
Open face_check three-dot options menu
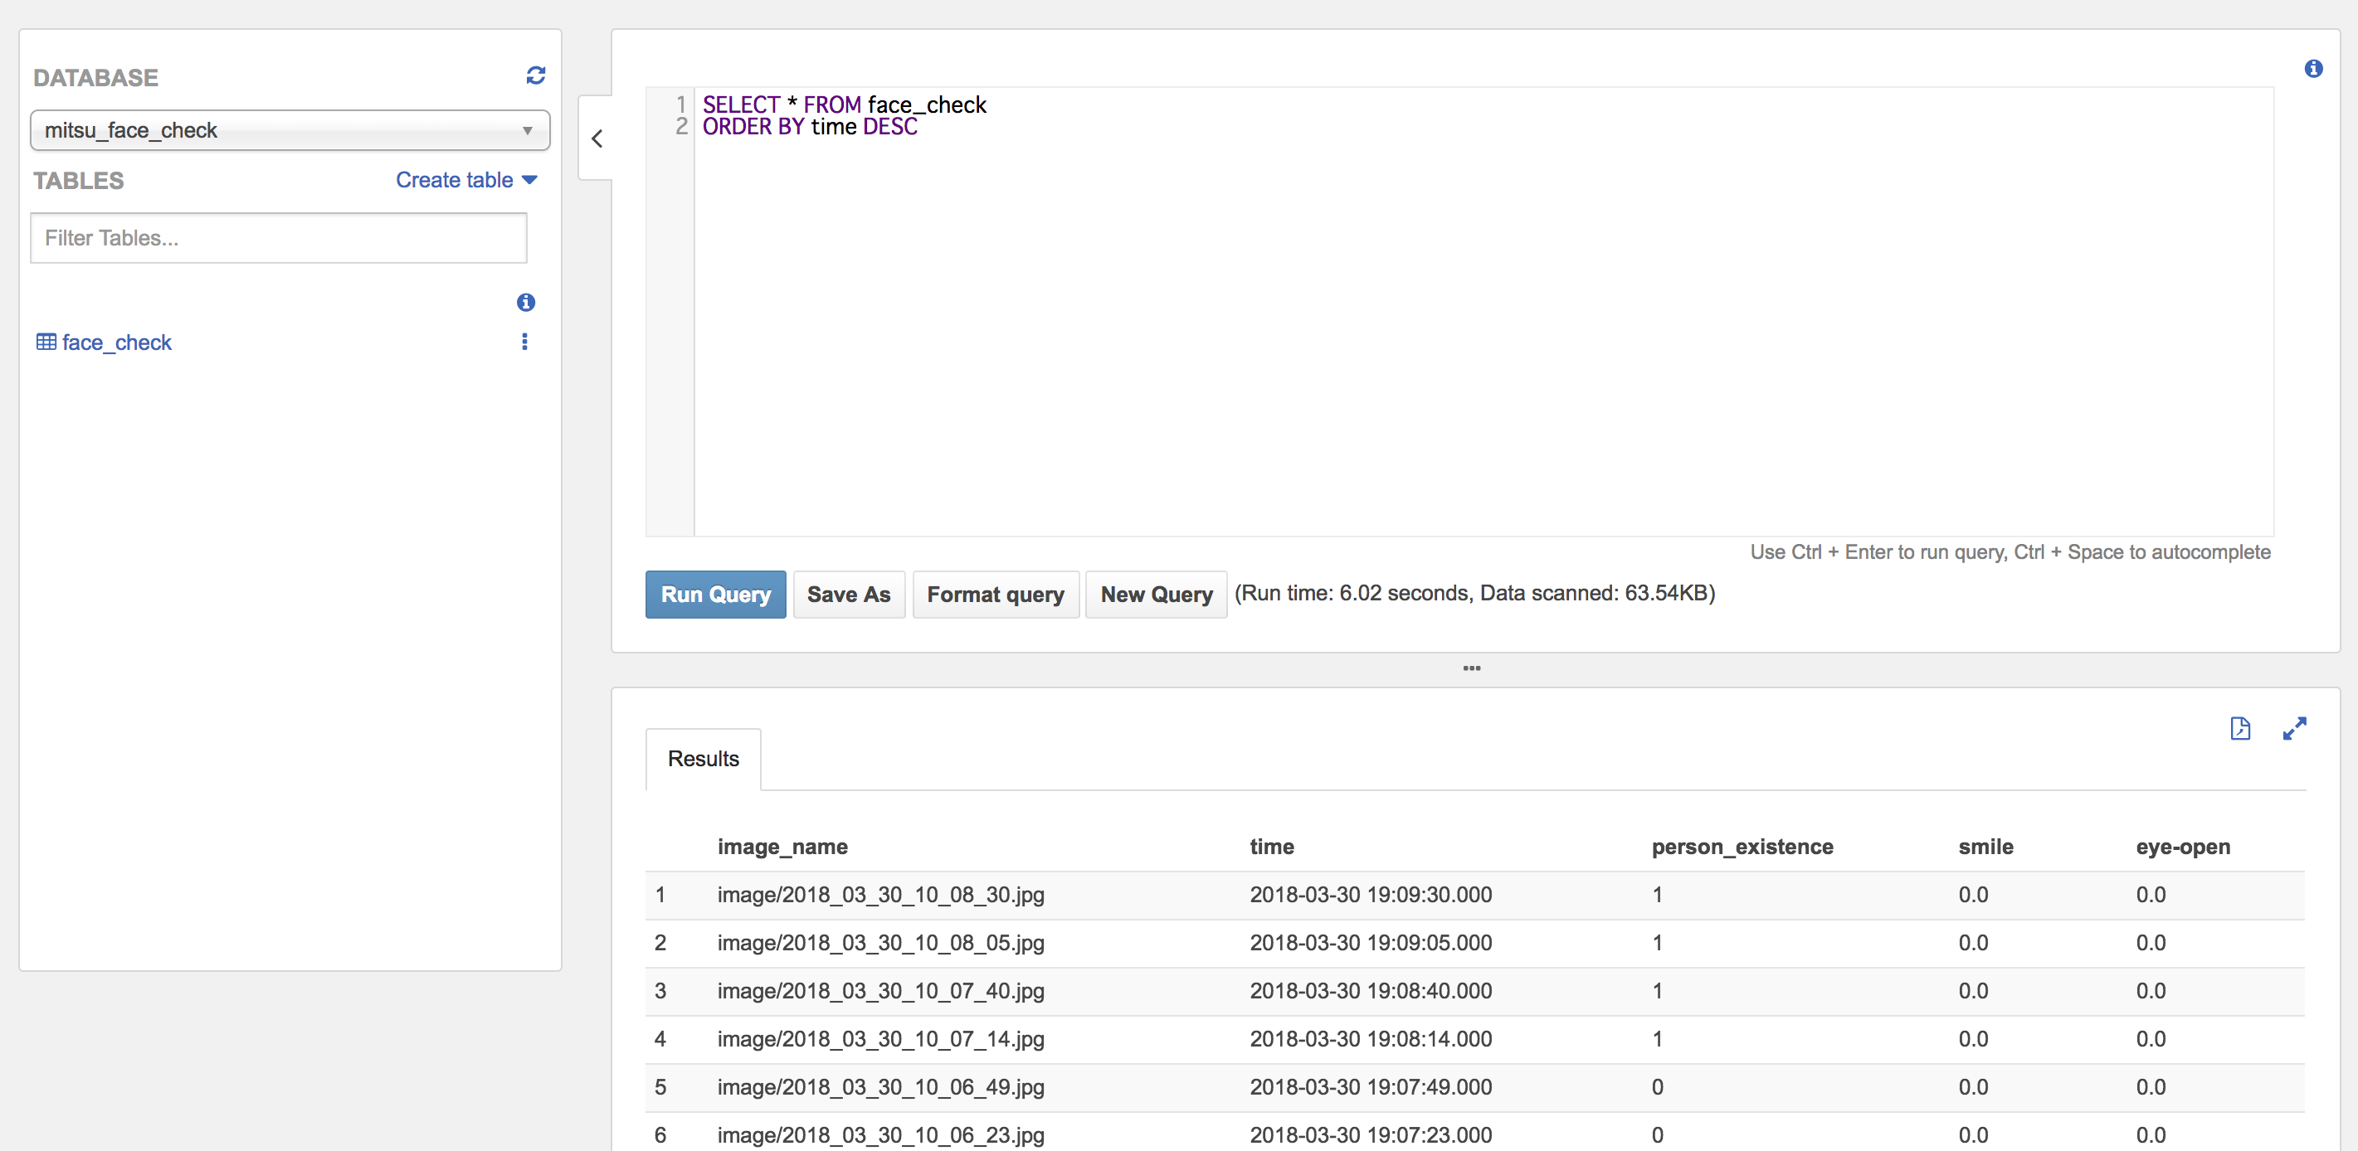click(x=524, y=342)
